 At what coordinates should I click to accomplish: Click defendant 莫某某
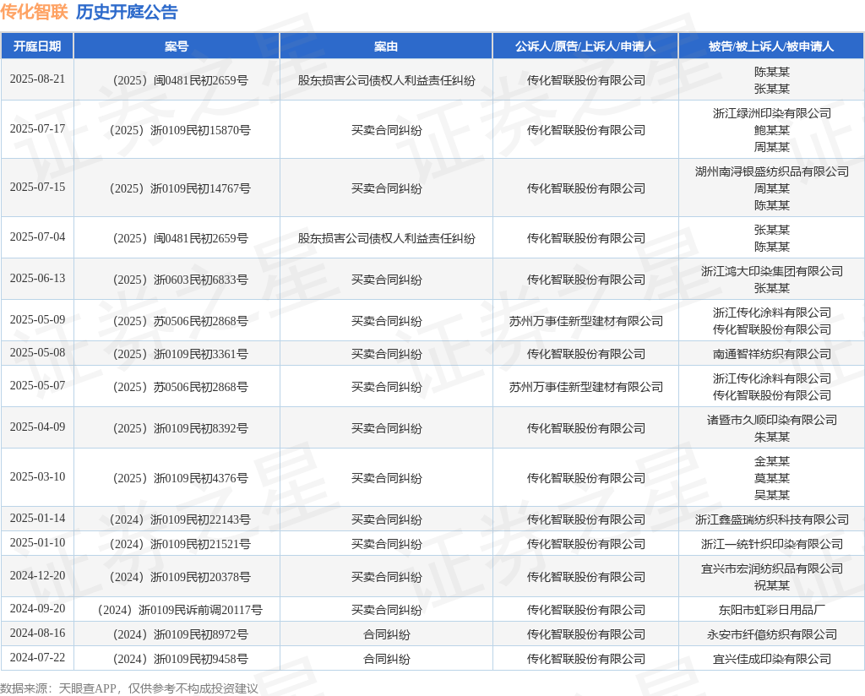coord(772,478)
